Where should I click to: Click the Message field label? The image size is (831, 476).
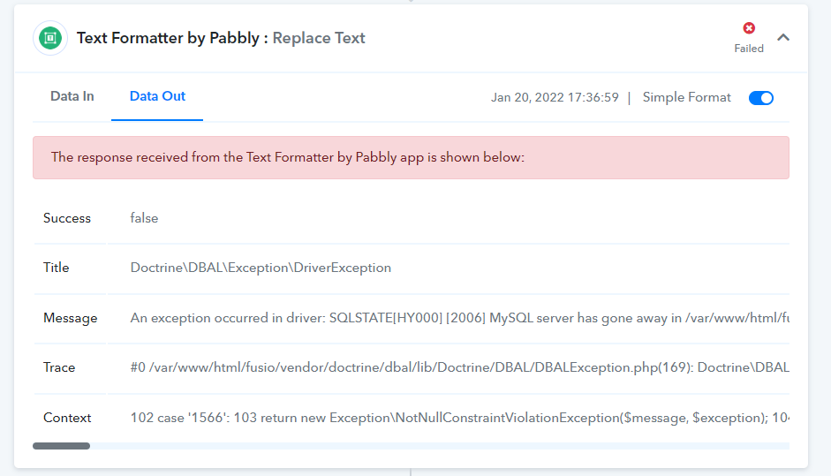pos(71,318)
